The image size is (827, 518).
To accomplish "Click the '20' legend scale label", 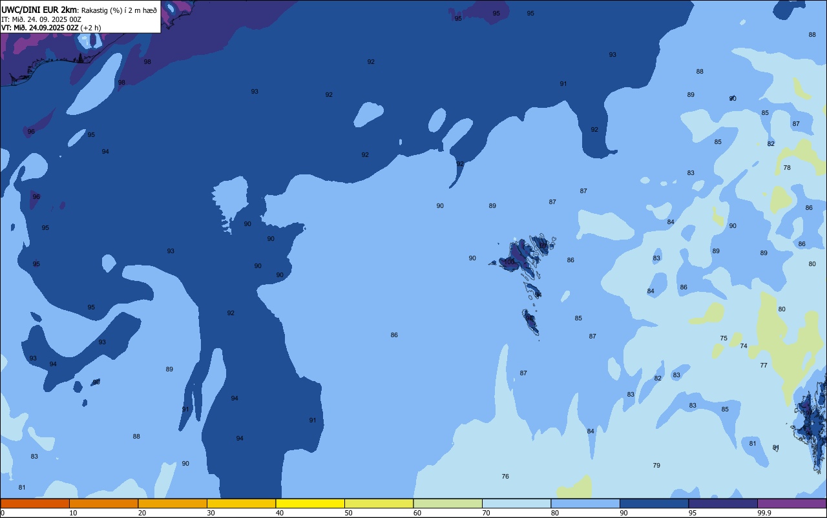I will (x=142, y=513).
